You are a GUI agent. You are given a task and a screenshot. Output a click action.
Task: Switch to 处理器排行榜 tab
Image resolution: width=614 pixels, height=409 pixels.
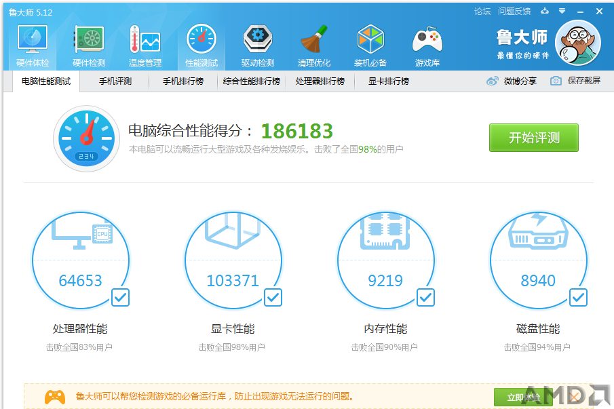click(320, 81)
